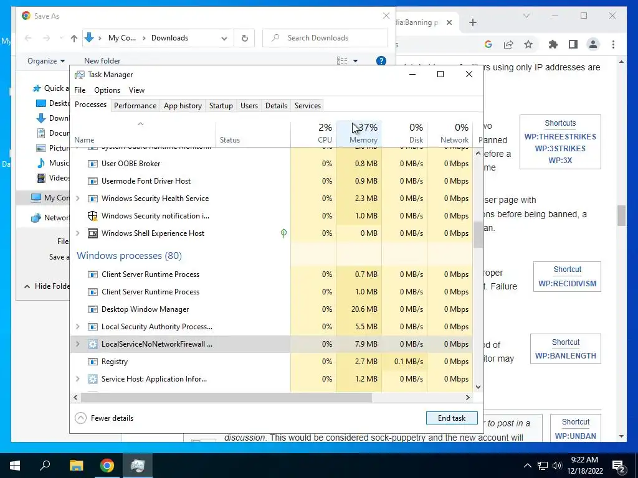Viewport: 638px width, 478px height.
Task: Click the Desktop Window Manager process icon
Action: (x=93, y=309)
